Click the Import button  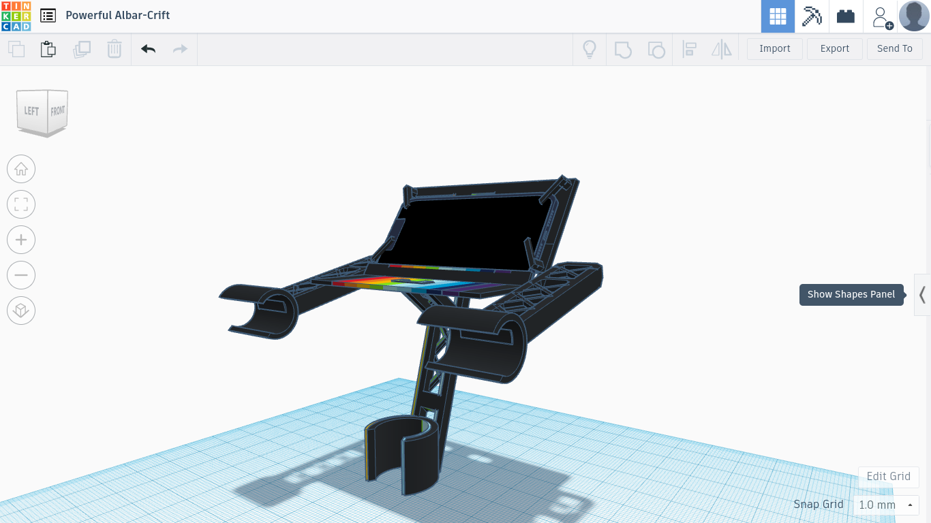pyautogui.click(x=775, y=49)
